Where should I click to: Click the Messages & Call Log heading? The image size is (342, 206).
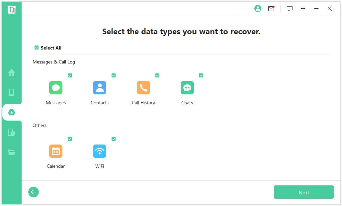tap(54, 62)
